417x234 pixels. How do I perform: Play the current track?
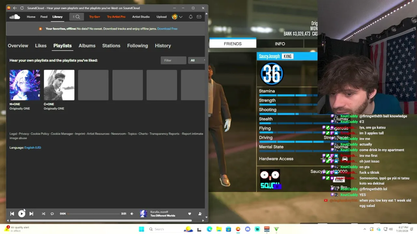[x=22, y=214]
